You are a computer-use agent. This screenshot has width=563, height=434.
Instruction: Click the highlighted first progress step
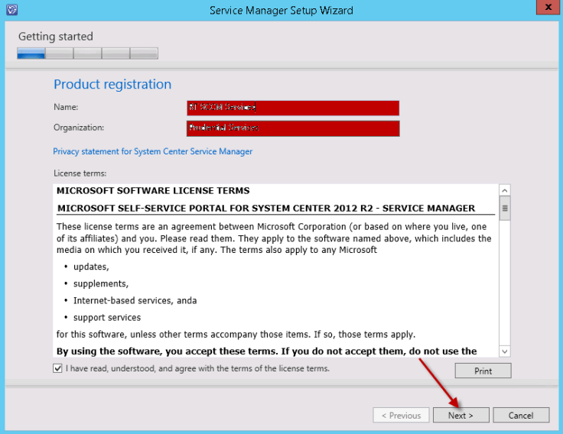coord(31,53)
